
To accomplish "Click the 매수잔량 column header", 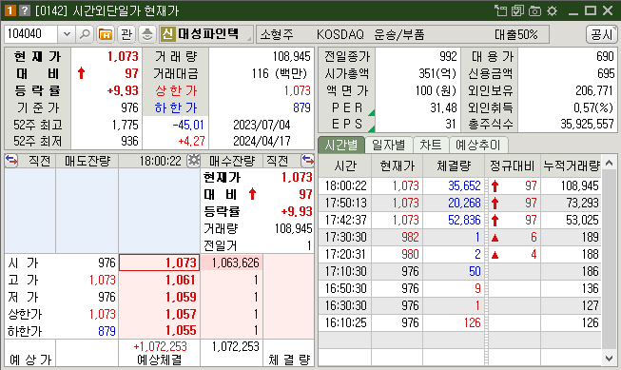I will [x=232, y=161].
